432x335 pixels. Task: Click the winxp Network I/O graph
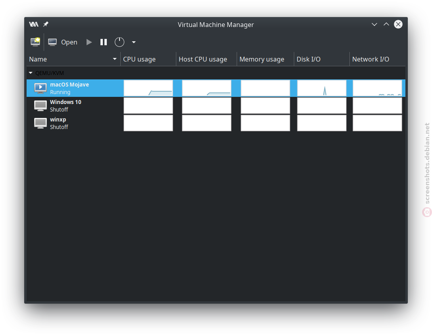tap(378, 123)
